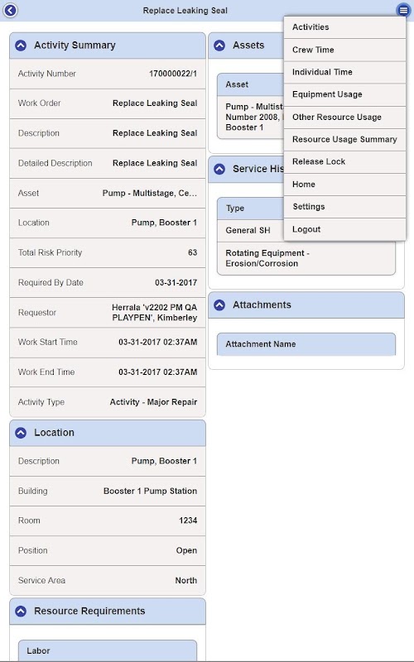Click the Attachment Name column header
The width and height of the screenshot is (414, 662).
pos(306,344)
